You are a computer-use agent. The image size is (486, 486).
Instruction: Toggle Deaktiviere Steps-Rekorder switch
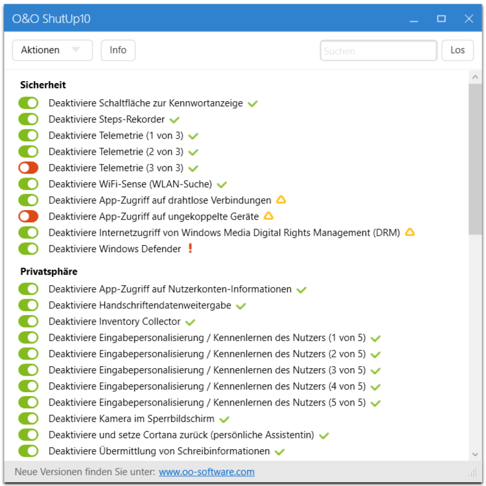coord(29,119)
